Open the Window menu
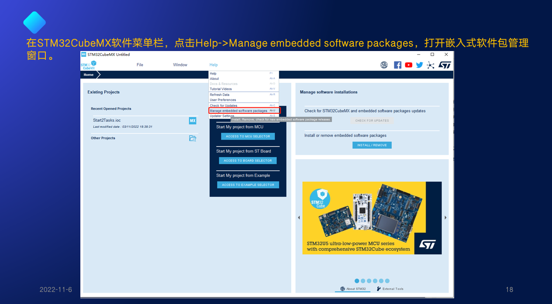The width and height of the screenshot is (552, 304). point(180,65)
